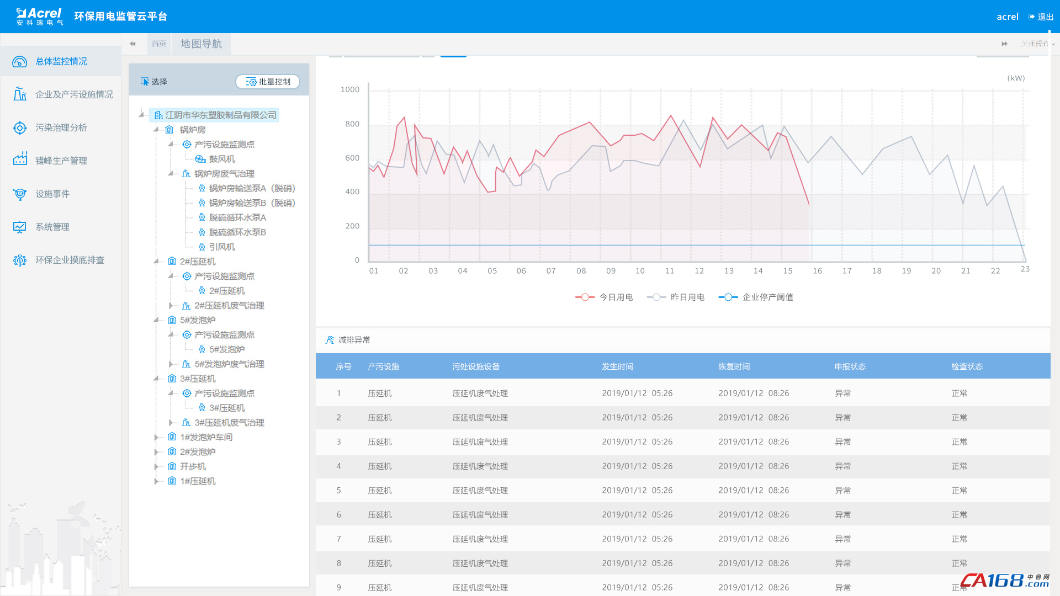
Task: Click the logout arrow icon beside 退出
Action: point(1031,17)
